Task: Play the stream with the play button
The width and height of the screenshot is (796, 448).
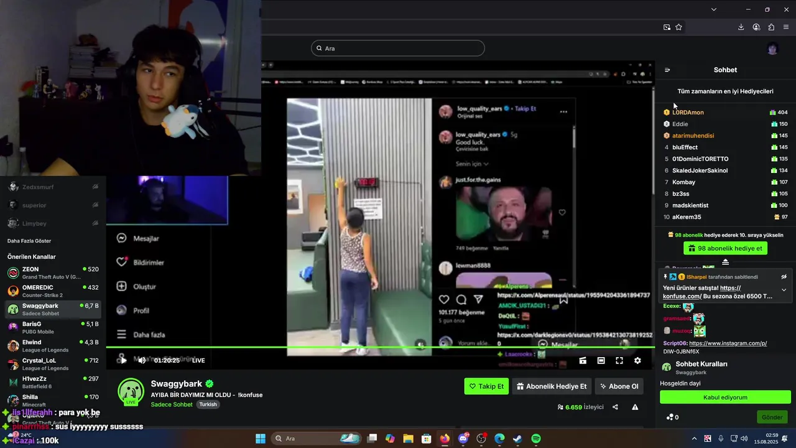Action: [123, 360]
